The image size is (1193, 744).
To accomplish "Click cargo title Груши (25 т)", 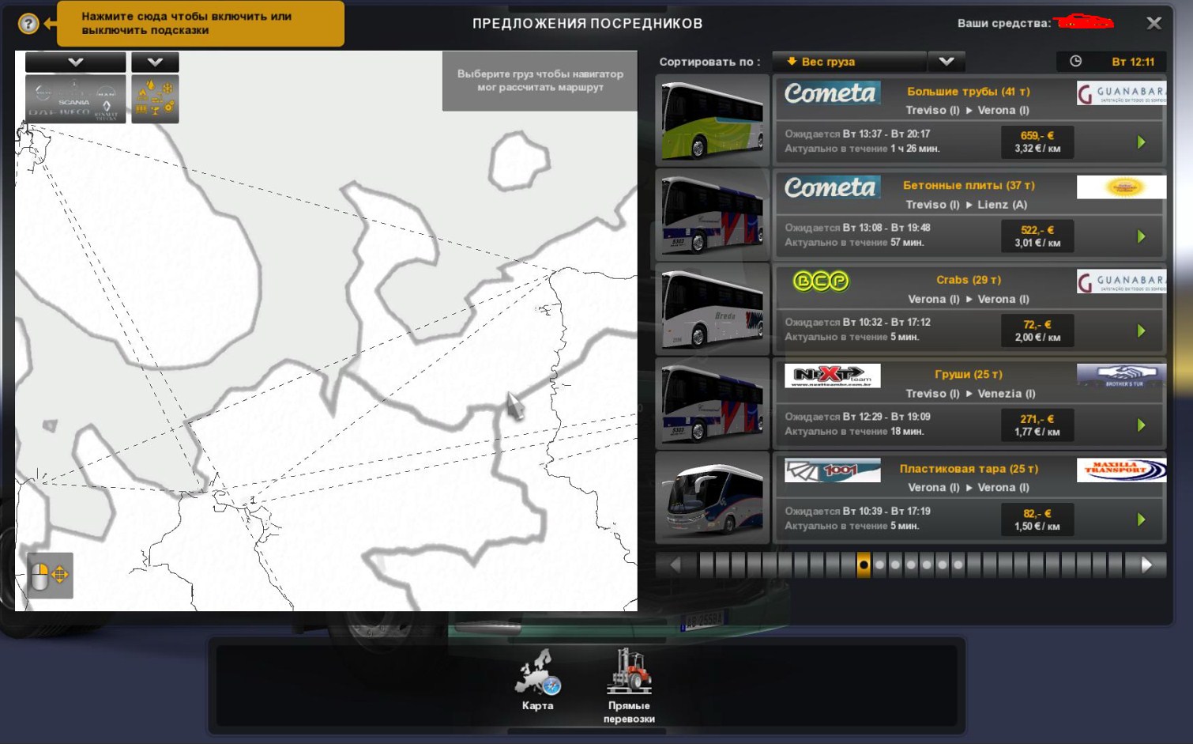I will point(969,374).
